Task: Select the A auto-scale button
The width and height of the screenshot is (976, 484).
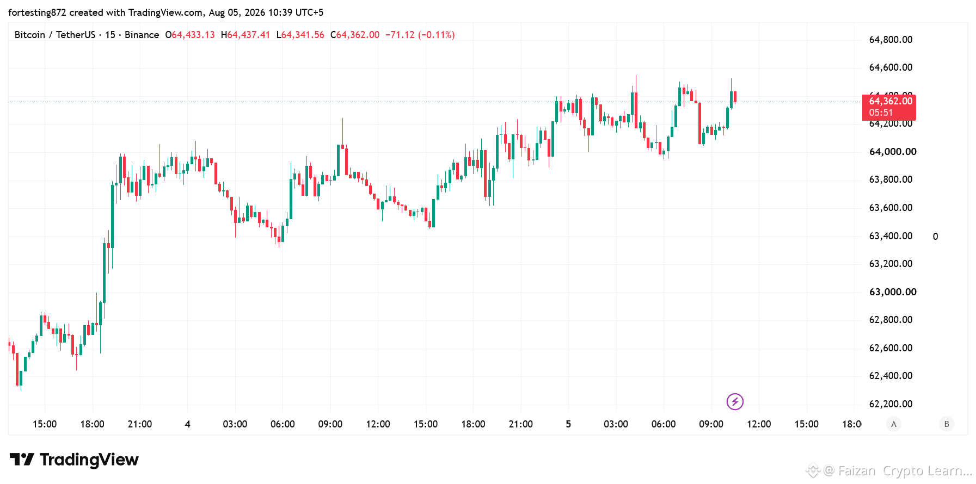Action: pos(893,424)
